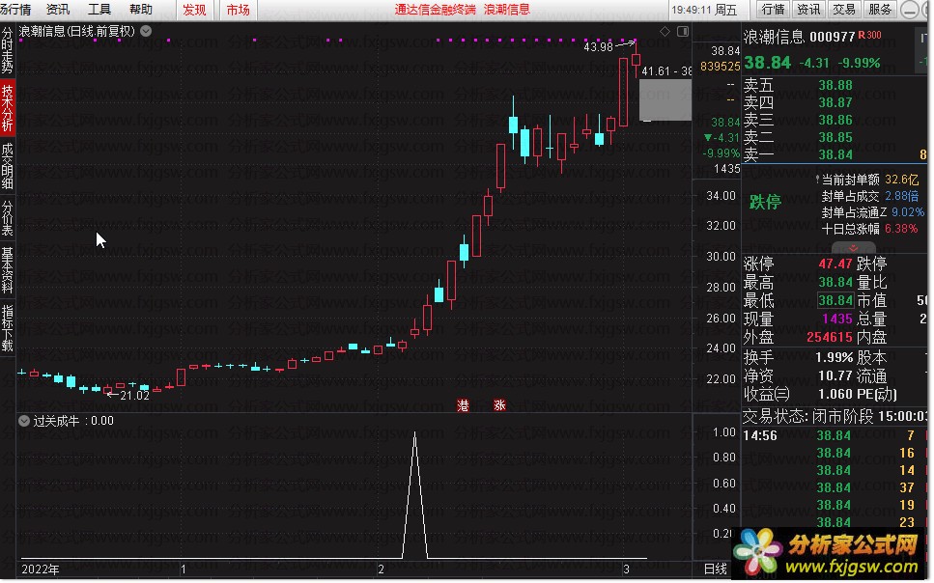Open the 指标下载 sidebar tab
This screenshot has height=583, width=934.
click(7, 327)
